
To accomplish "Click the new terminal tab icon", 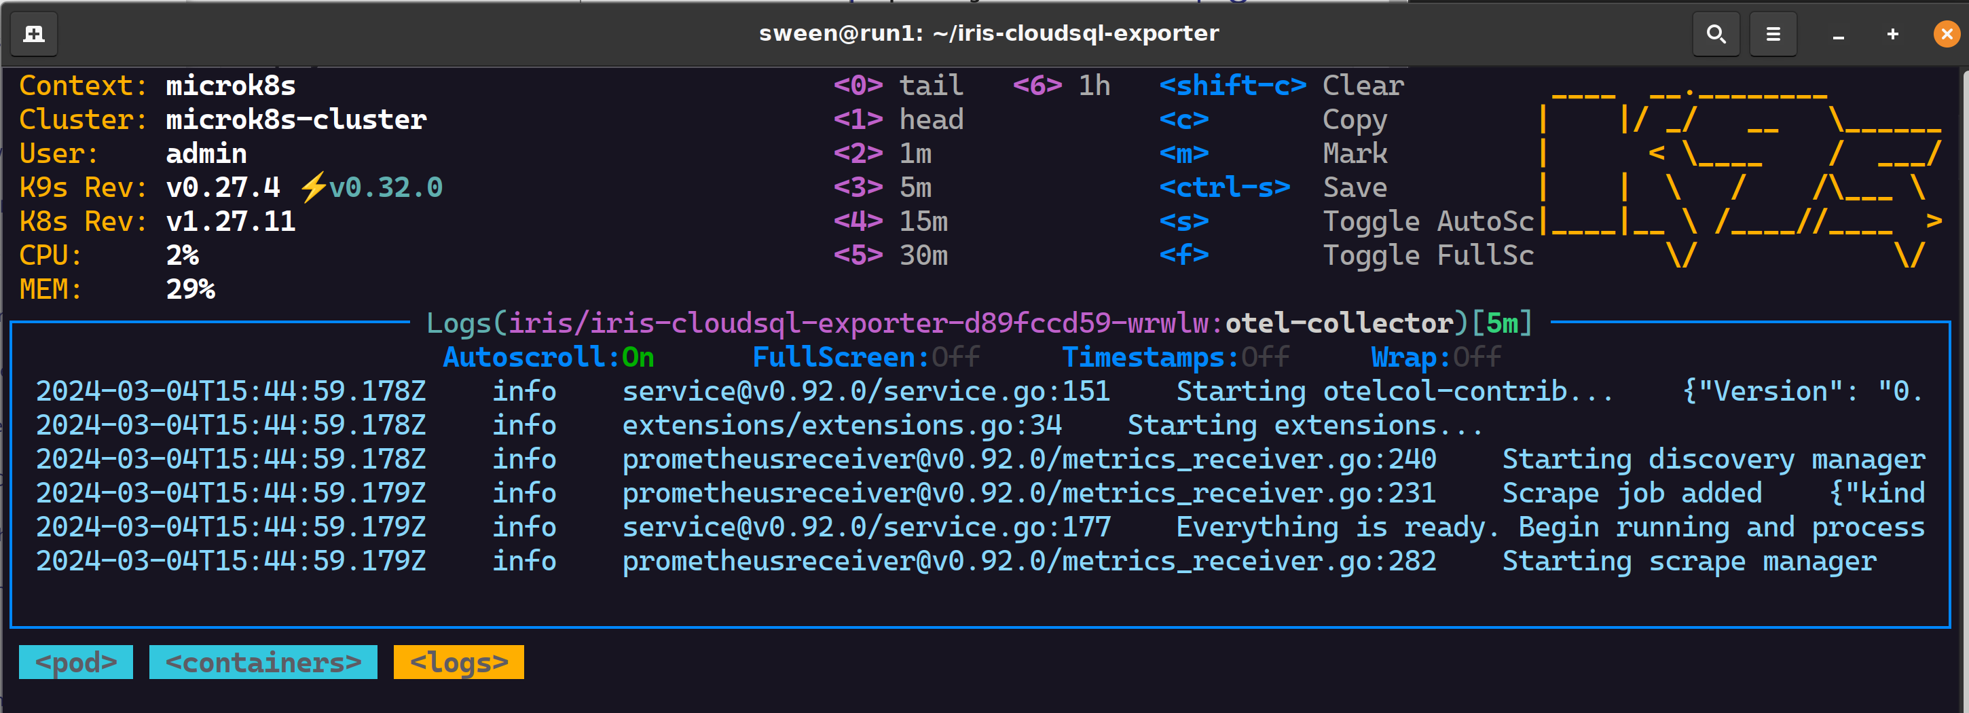I will coord(35,35).
